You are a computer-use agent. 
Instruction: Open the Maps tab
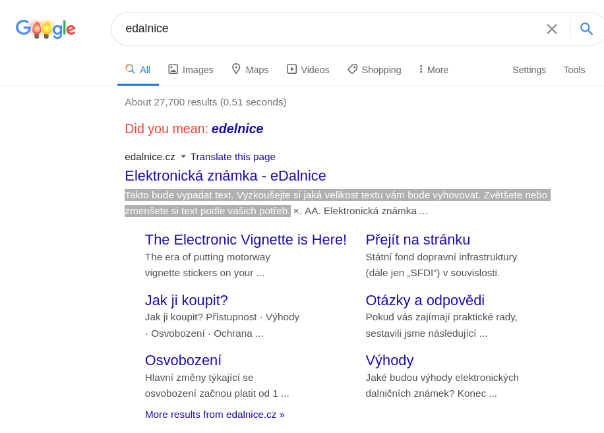pyautogui.click(x=250, y=70)
